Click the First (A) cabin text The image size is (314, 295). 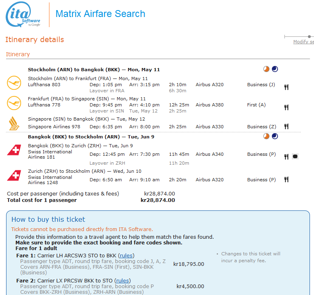[256, 105]
